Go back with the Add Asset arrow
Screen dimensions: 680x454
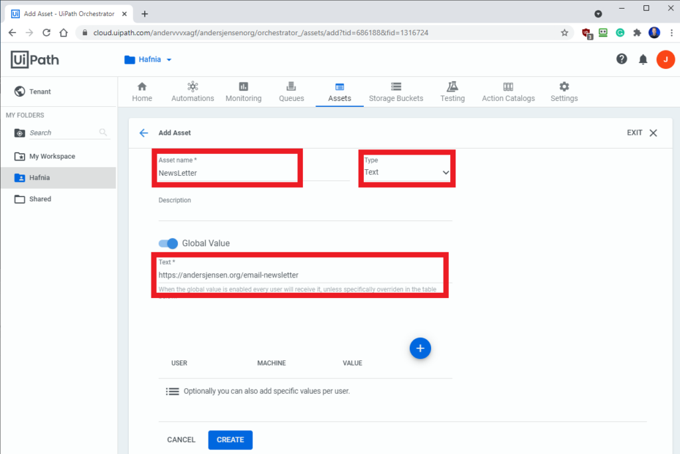(143, 133)
